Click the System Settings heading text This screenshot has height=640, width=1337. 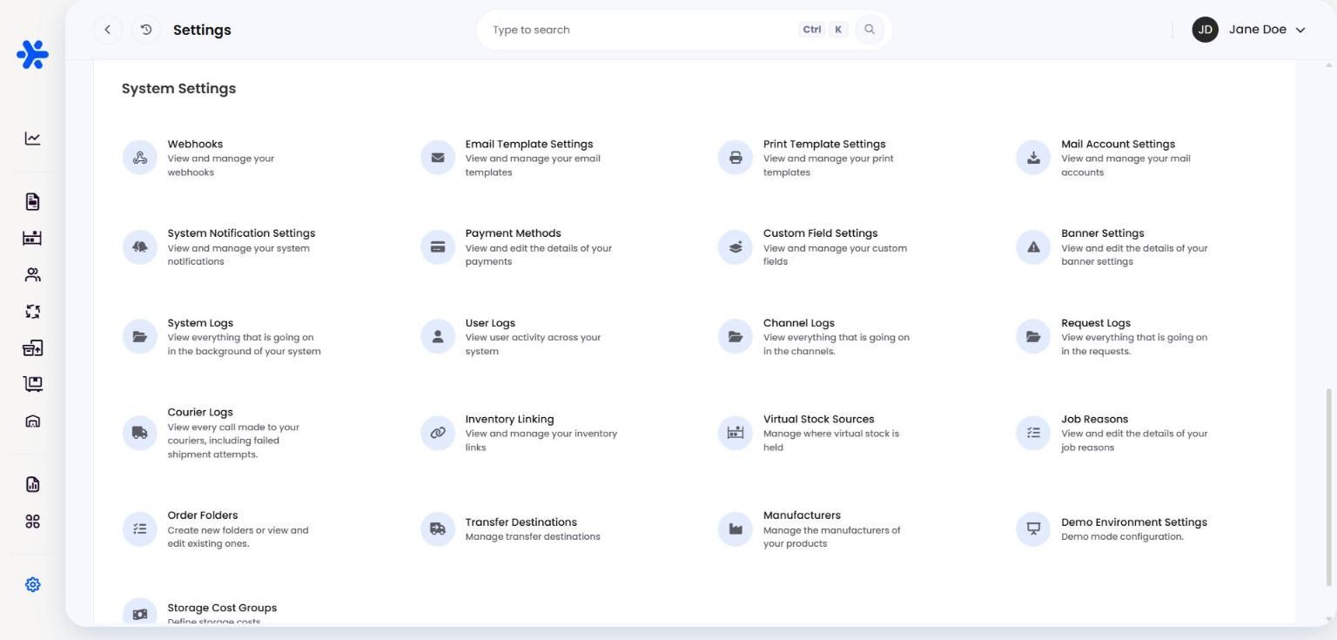coord(178,88)
